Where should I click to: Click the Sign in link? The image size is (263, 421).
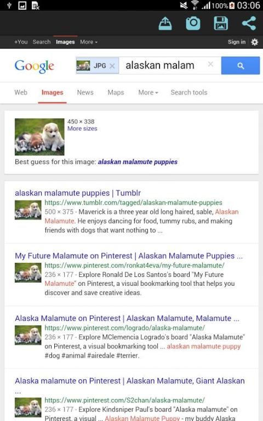236,42
